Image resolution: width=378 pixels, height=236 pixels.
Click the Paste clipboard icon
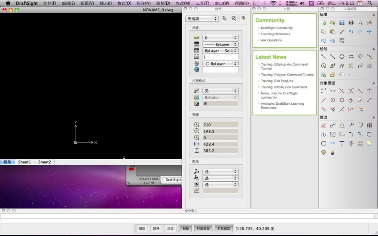[332, 32]
